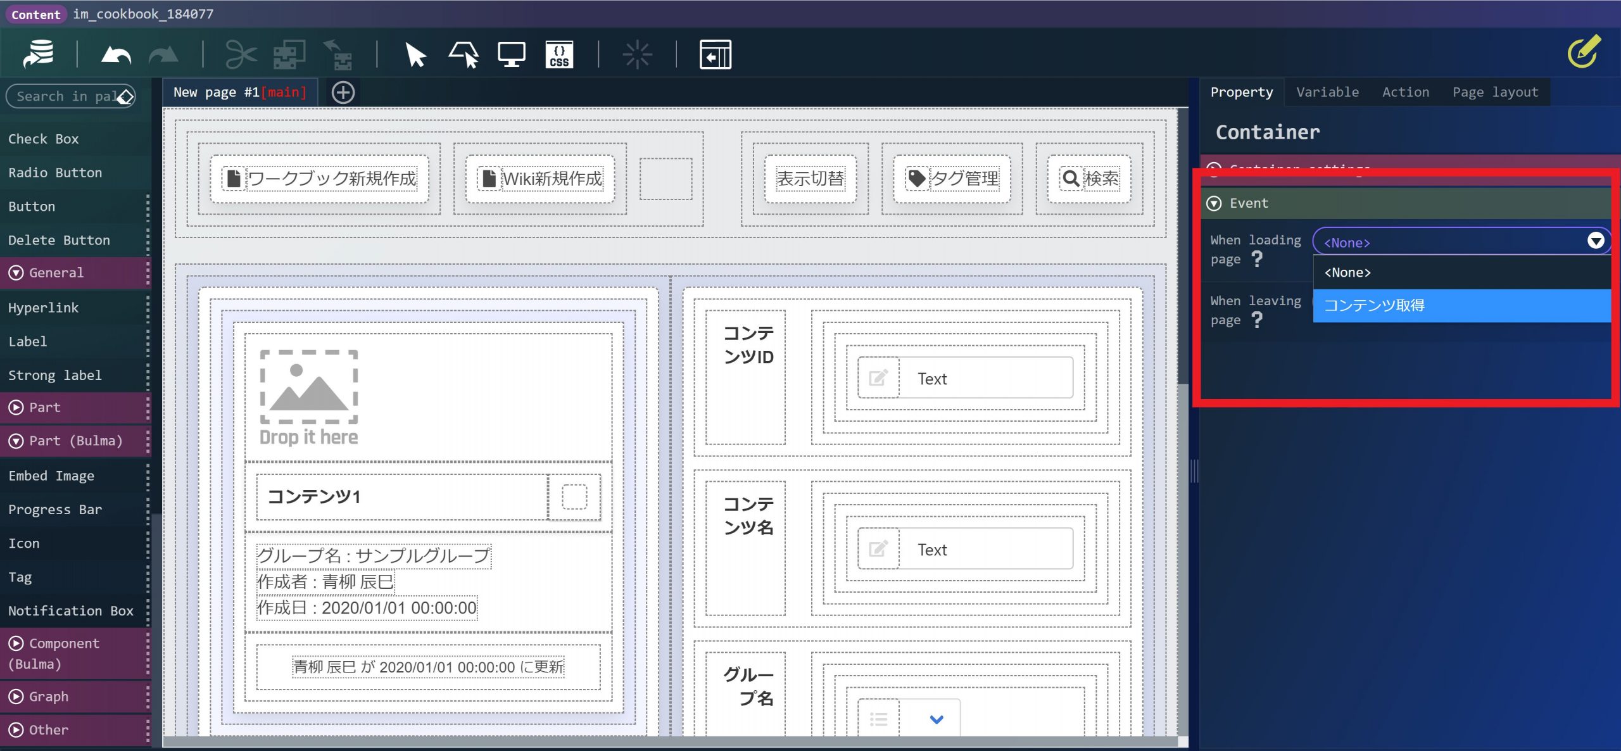The image size is (1621, 751).
Task: Open the When loading page dropdown arrow
Action: (1595, 241)
